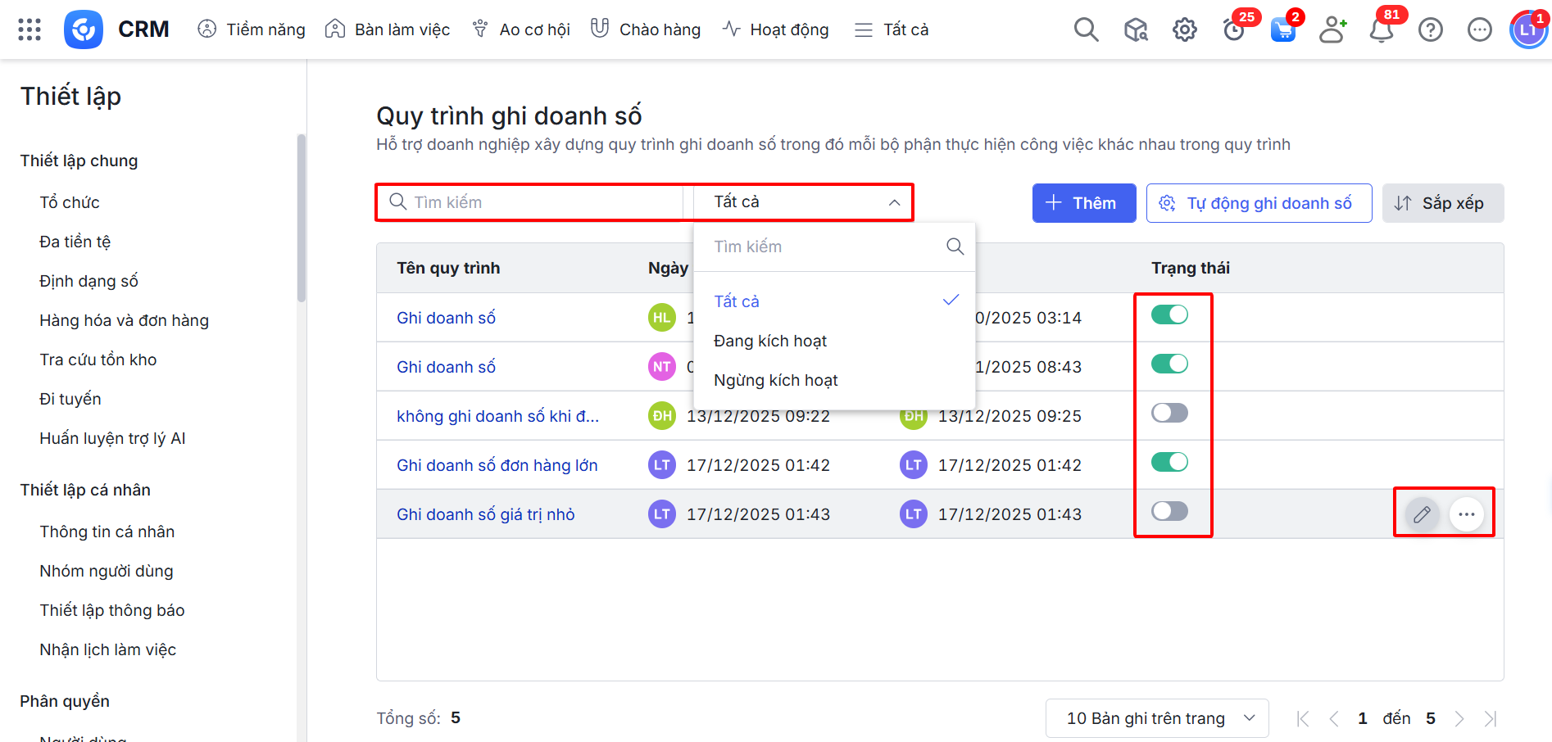The width and height of the screenshot is (1552, 742).
Task: Open the settings gear icon
Action: point(1184,30)
